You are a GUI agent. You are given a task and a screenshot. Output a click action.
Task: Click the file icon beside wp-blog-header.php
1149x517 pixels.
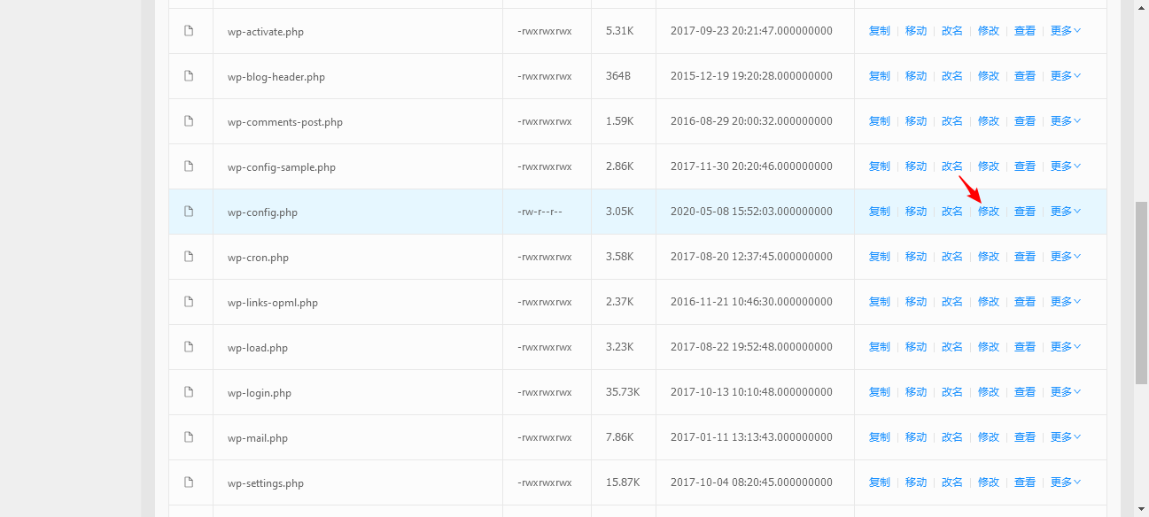189,76
